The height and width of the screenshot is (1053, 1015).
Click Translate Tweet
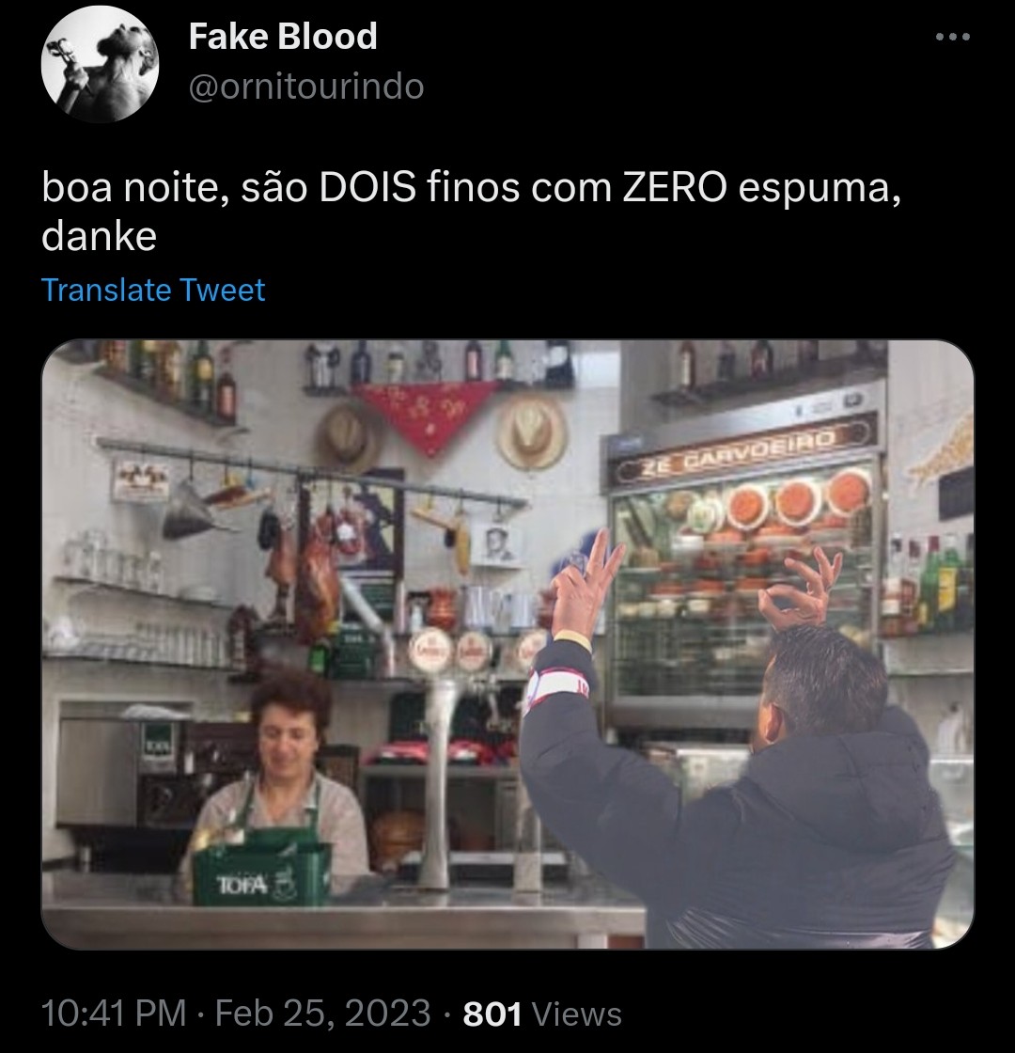pyautogui.click(x=153, y=291)
